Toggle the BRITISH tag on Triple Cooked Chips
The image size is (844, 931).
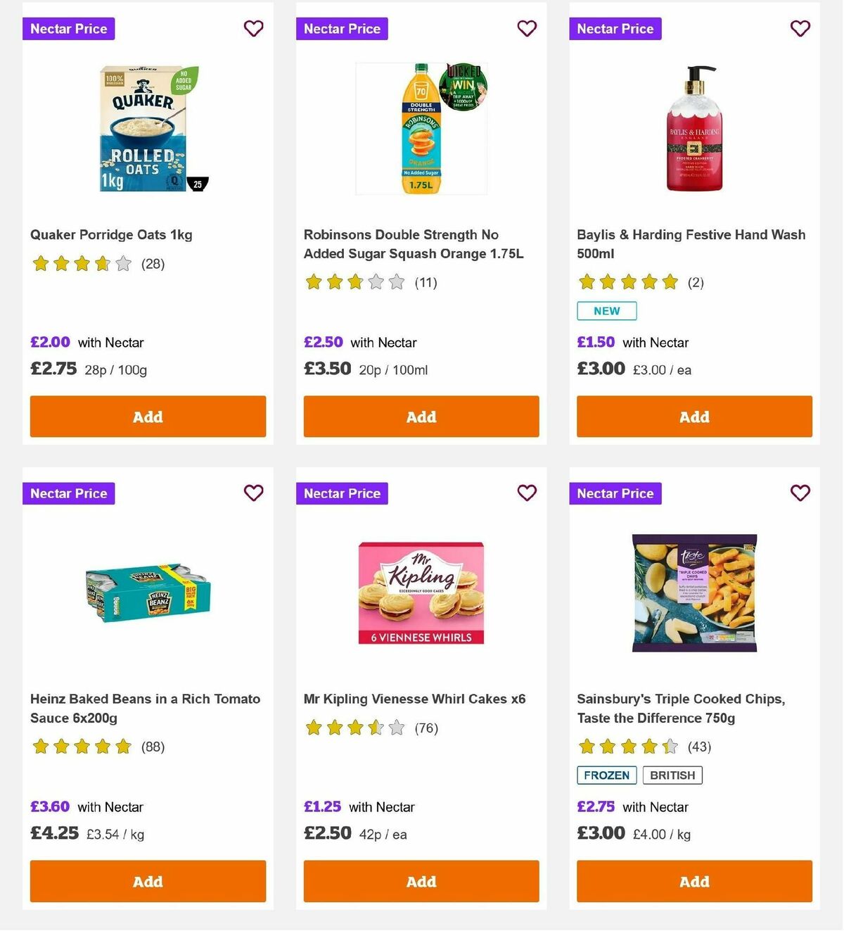672,775
